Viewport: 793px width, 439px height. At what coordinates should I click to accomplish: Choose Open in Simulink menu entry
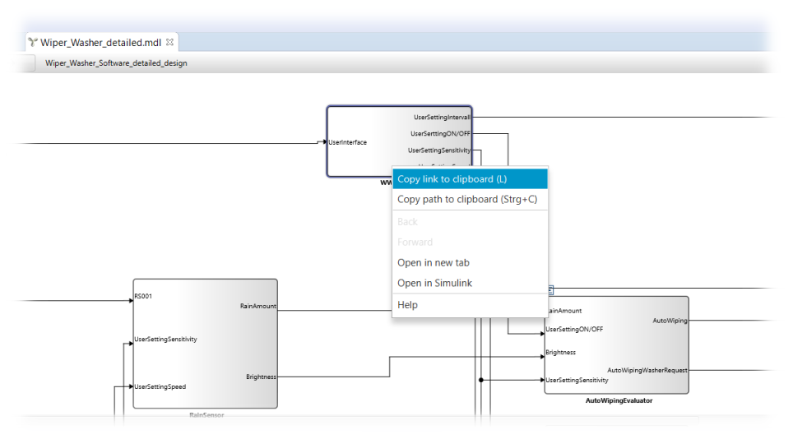point(470,283)
